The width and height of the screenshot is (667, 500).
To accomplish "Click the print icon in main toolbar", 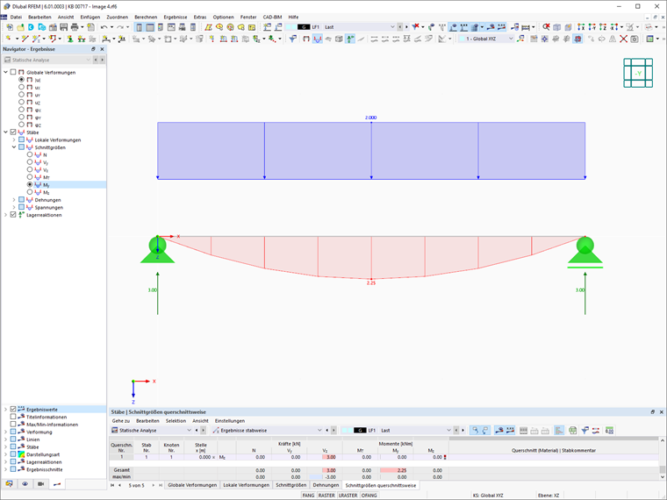I will [x=75, y=27].
